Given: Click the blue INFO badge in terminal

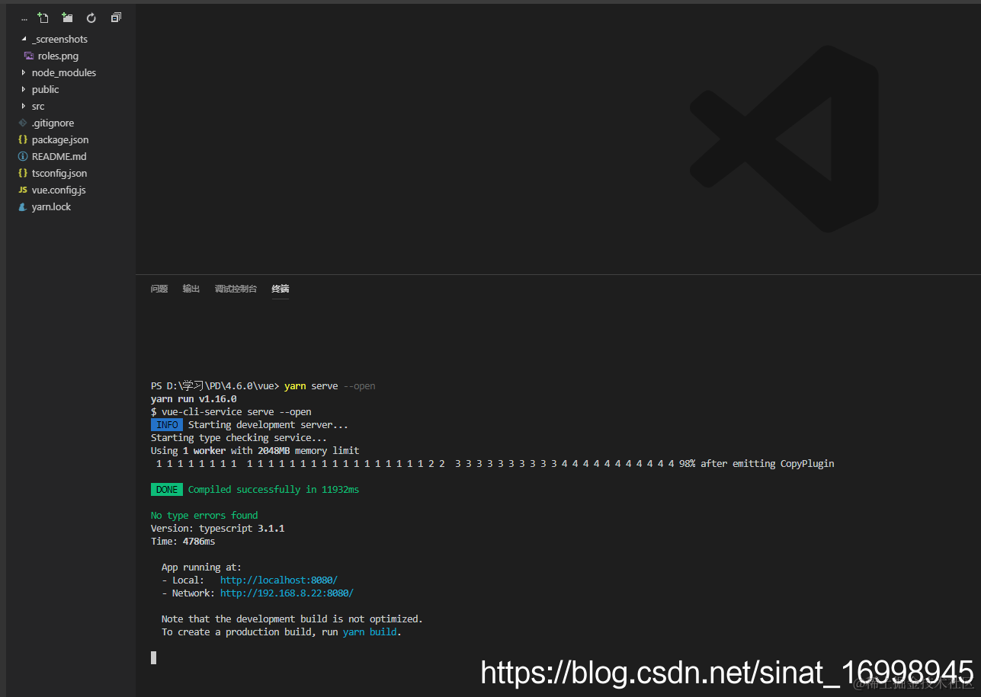Looking at the screenshot, I should point(167,424).
